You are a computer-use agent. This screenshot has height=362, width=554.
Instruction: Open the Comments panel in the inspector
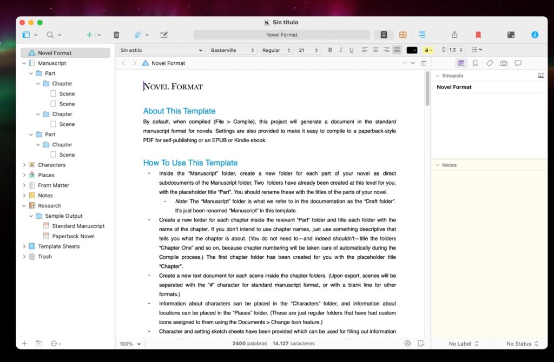click(518, 63)
